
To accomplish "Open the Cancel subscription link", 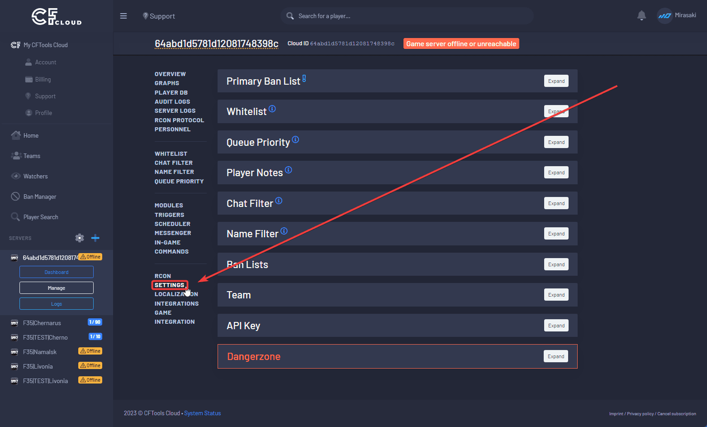I will click(x=677, y=414).
